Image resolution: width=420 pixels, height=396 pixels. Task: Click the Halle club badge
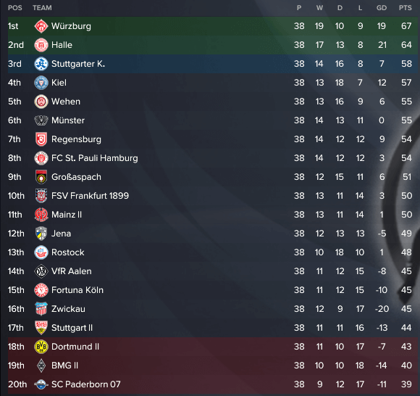[x=41, y=45]
